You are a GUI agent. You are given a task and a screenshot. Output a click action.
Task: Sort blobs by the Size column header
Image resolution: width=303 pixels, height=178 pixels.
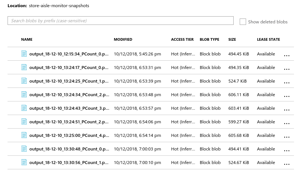[232, 40]
